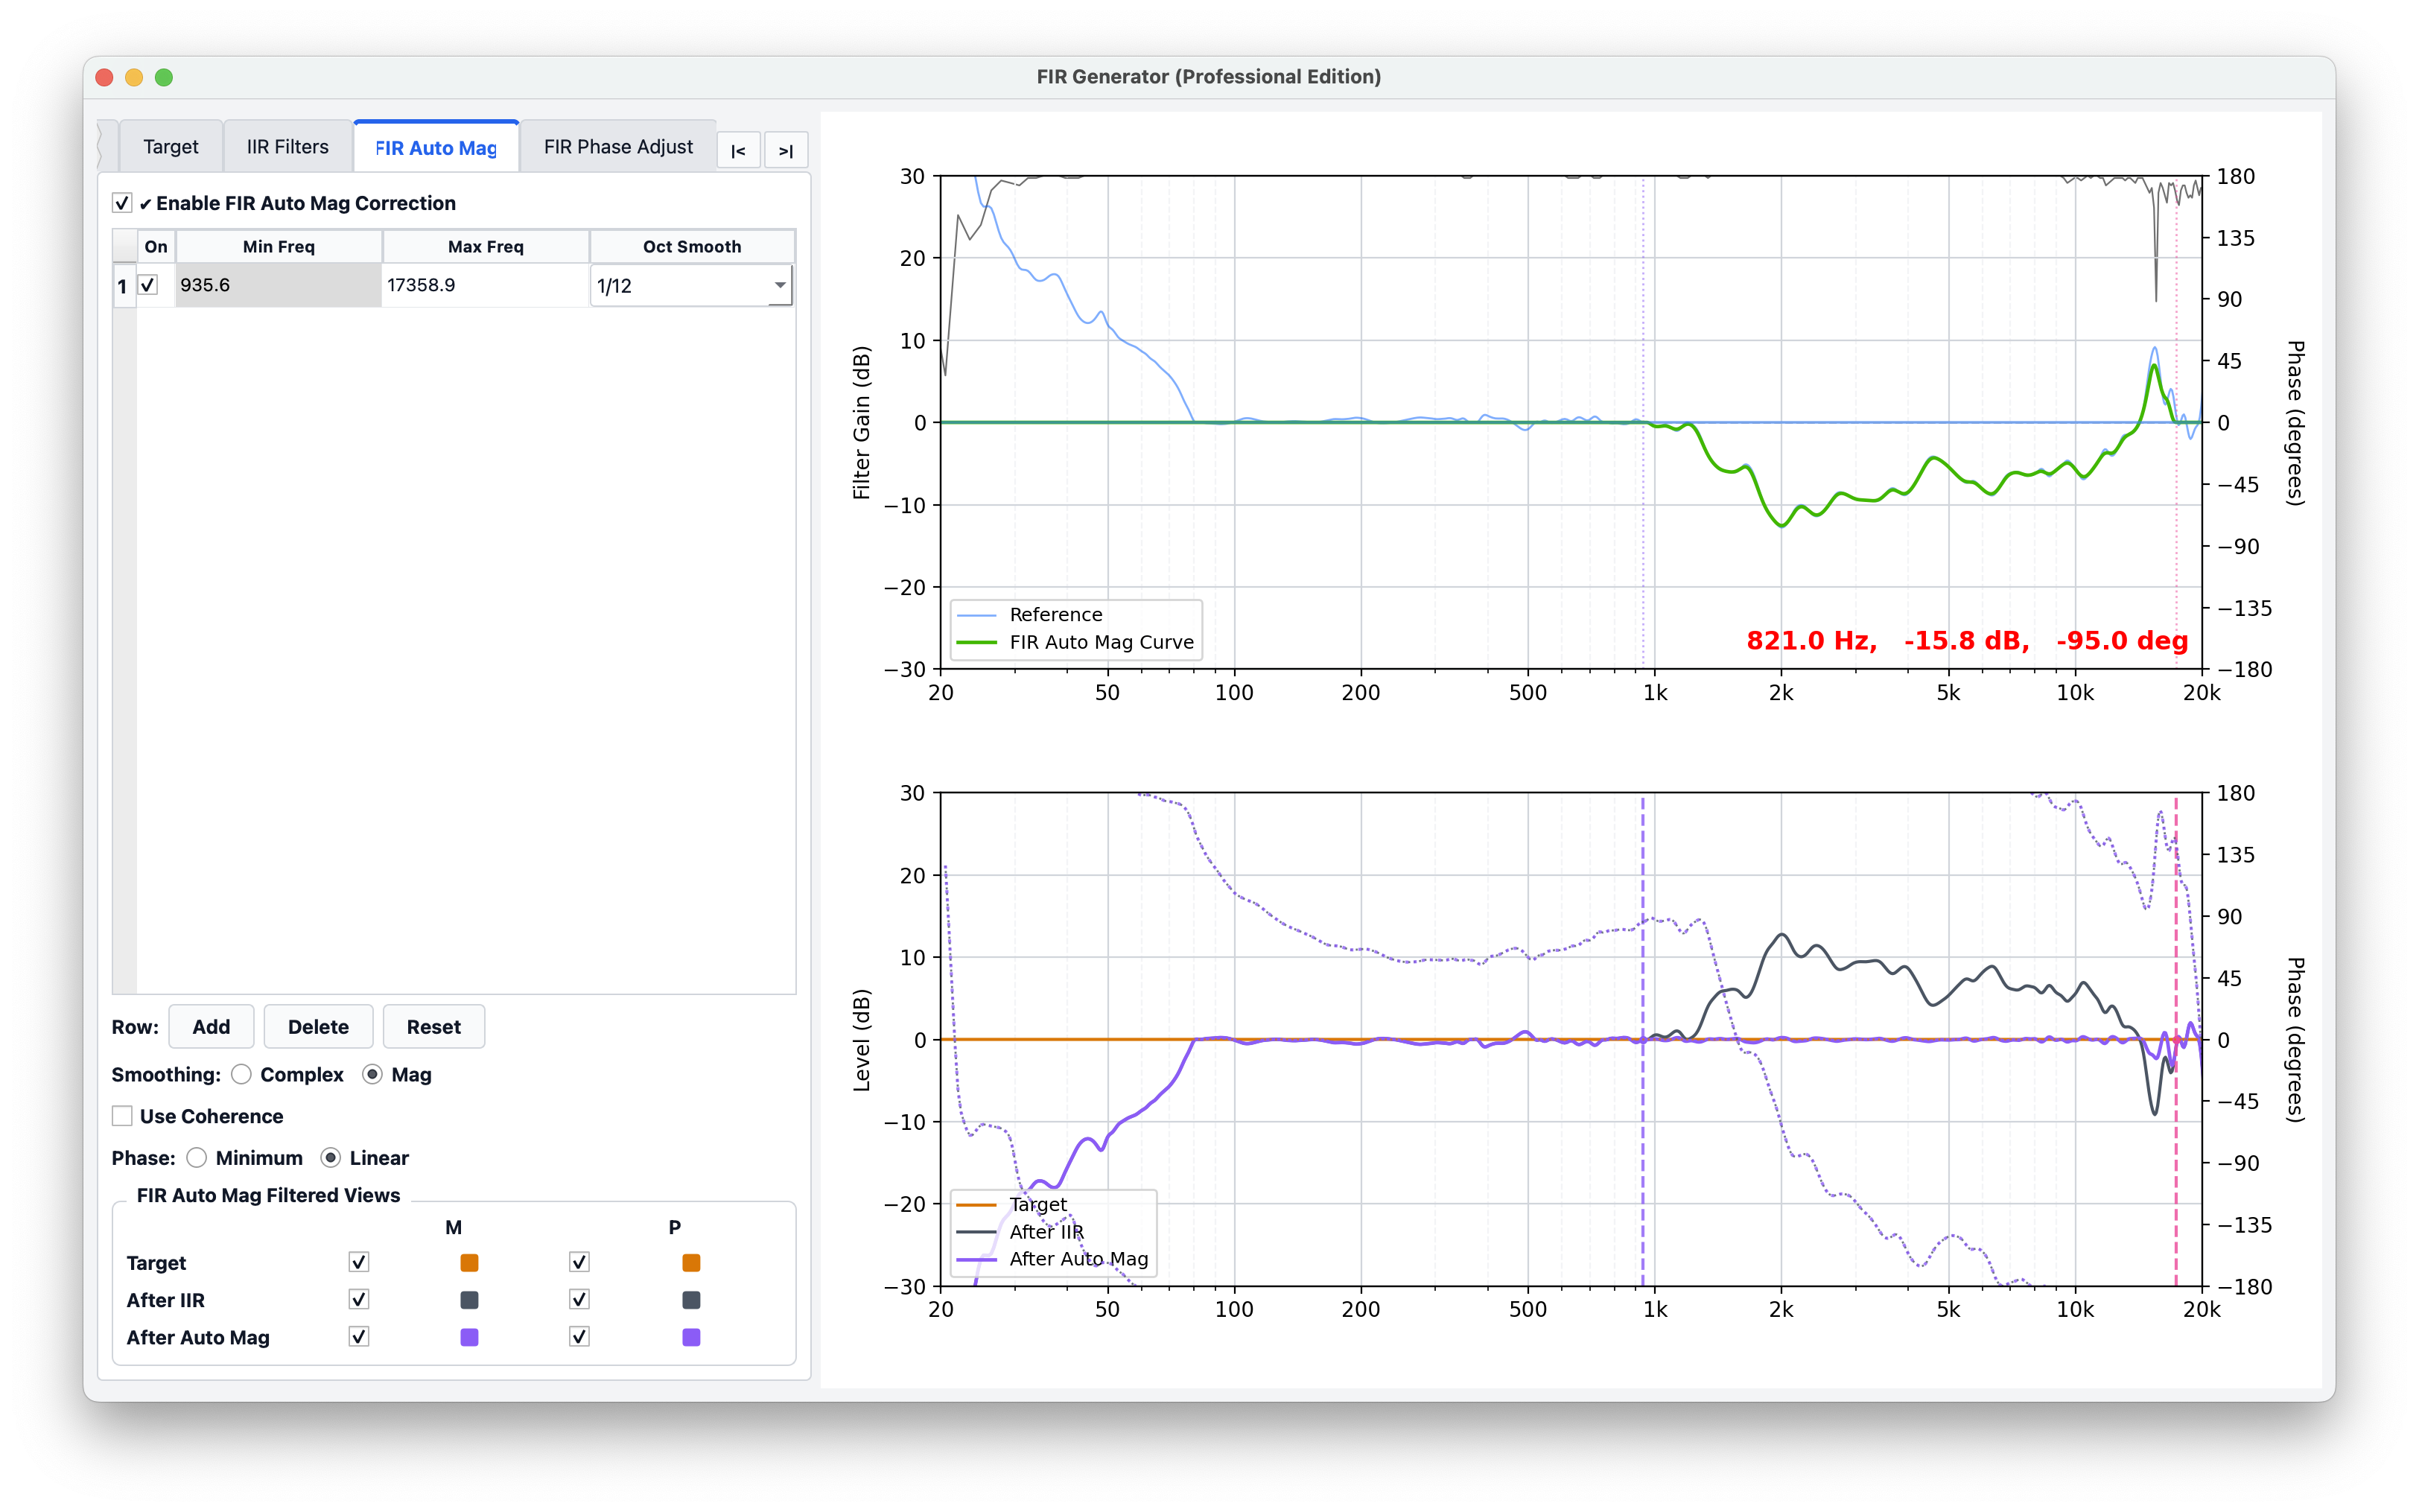Select Complex smoothing radio button
The height and width of the screenshot is (1512, 2419).
click(x=241, y=1074)
